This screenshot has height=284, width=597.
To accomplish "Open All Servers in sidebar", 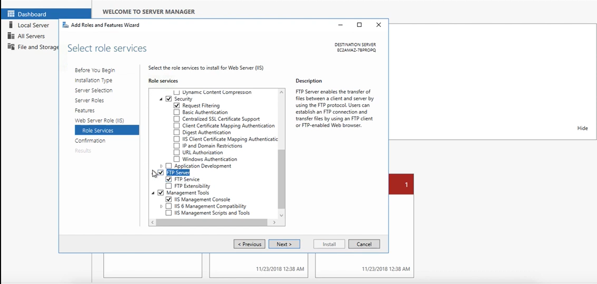I will click(31, 36).
